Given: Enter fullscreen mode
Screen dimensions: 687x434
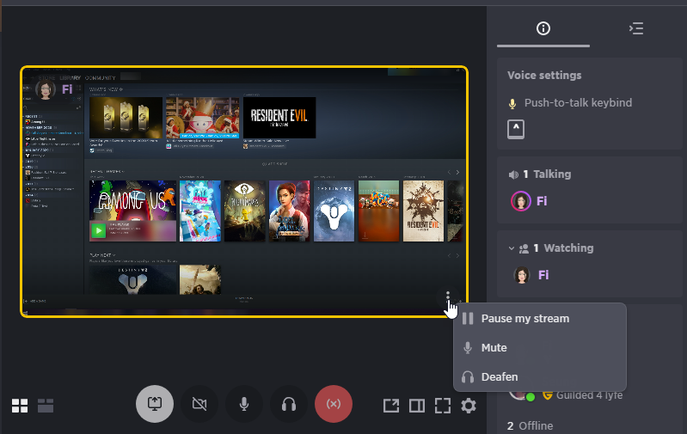Looking at the screenshot, I should [x=443, y=406].
